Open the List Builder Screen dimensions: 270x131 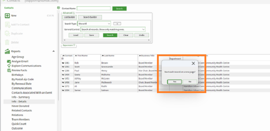click(x=69, y=17)
